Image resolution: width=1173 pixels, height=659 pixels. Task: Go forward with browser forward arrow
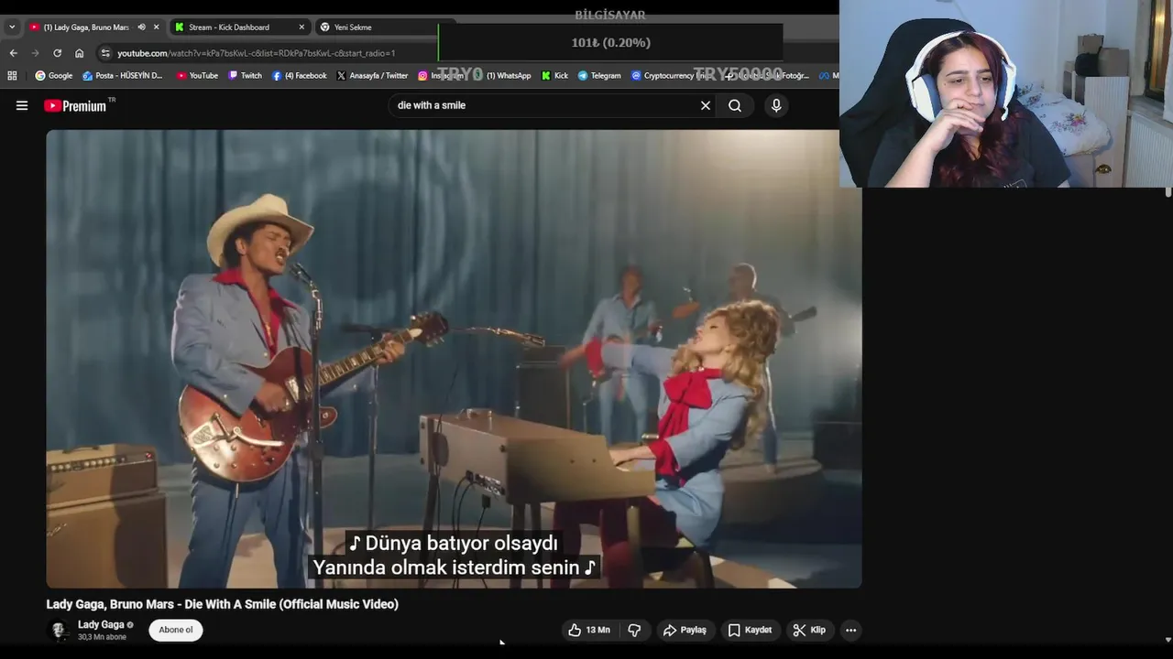tap(35, 53)
